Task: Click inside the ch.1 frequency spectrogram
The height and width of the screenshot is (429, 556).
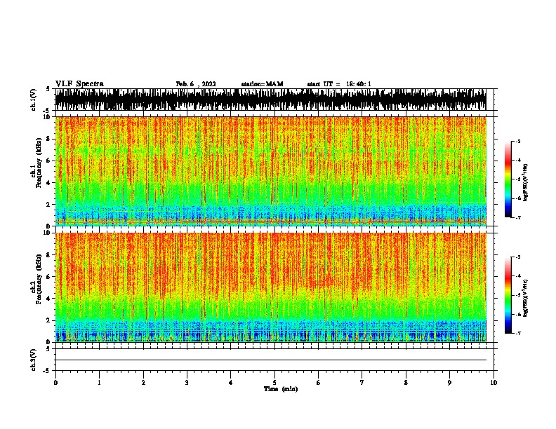Action: coord(271,171)
